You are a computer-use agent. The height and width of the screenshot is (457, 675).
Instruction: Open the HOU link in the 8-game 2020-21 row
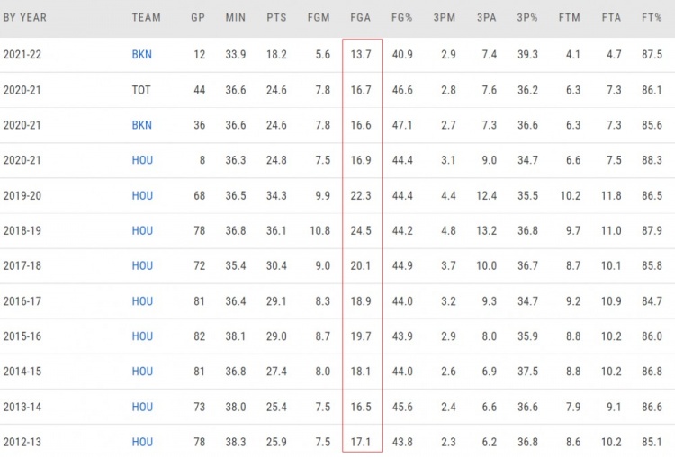[142, 160]
